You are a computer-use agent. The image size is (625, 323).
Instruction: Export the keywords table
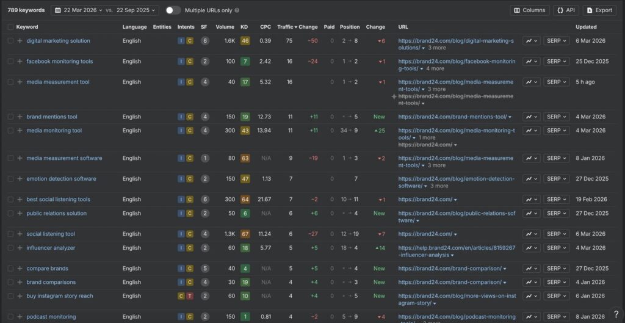point(599,10)
